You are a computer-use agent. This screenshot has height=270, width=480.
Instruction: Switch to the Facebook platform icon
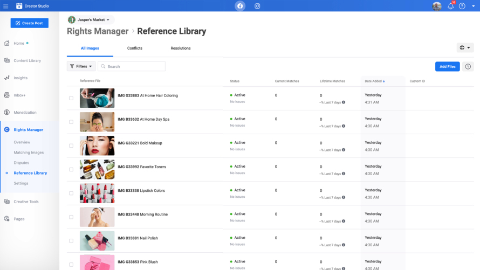coord(240,6)
